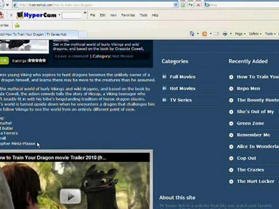Open the Safety dropdown menu
The width and height of the screenshot is (279, 209).
coord(255,34)
